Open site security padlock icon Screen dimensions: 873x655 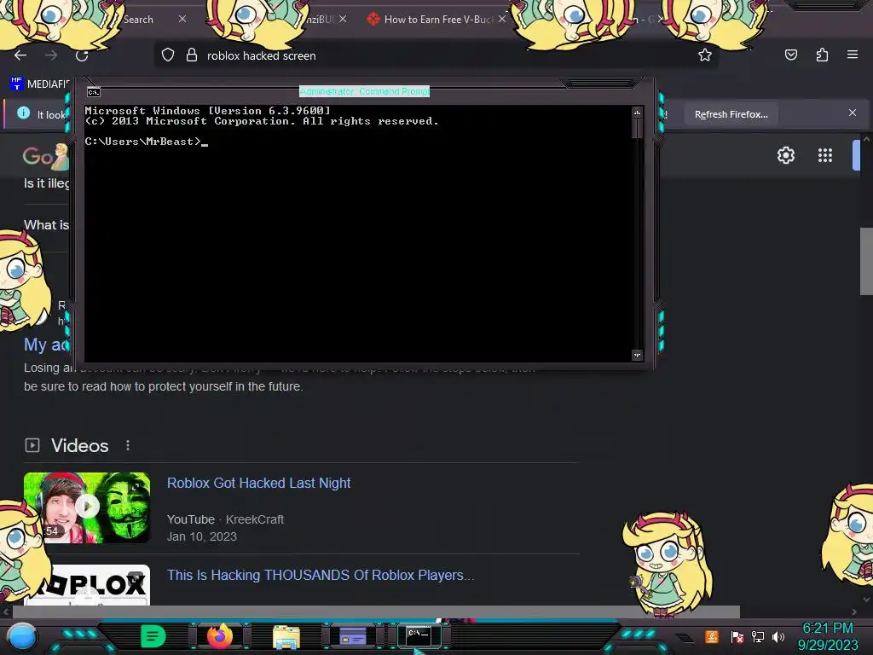192,55
